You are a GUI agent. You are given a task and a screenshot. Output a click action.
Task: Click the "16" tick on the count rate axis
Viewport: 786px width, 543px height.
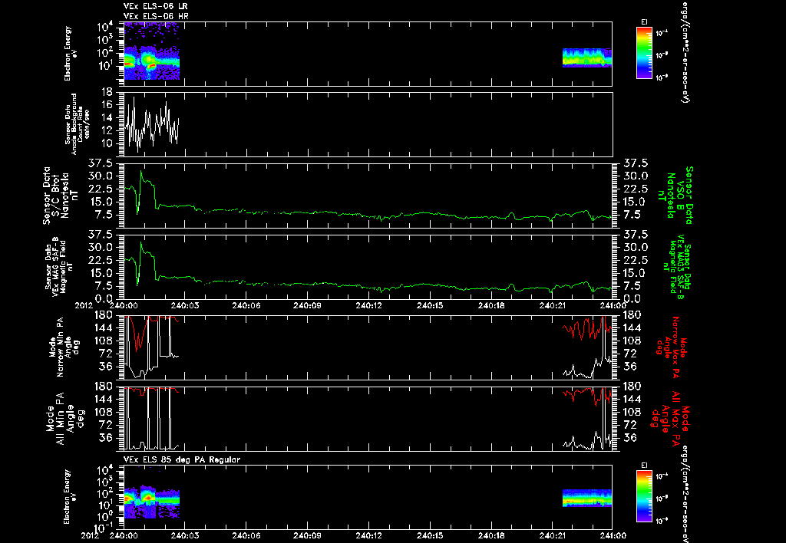pyautogui.click(x=106, y=105)
